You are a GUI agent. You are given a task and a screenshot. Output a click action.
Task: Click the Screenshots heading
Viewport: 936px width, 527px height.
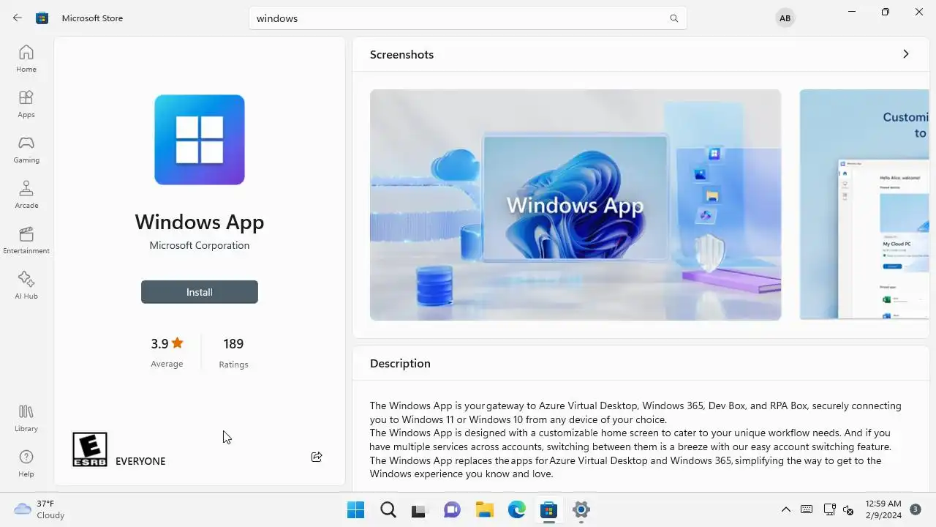click(401, 54)
